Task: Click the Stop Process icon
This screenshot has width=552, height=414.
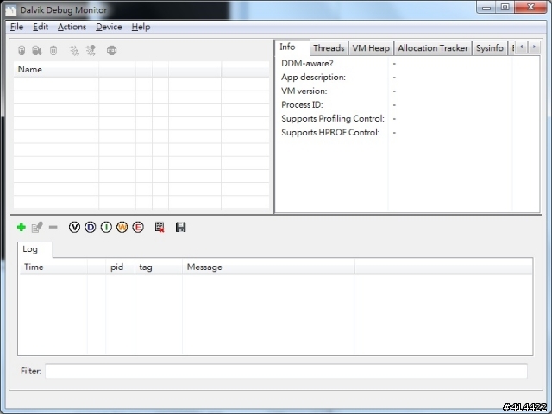Action: coord(111,50)
